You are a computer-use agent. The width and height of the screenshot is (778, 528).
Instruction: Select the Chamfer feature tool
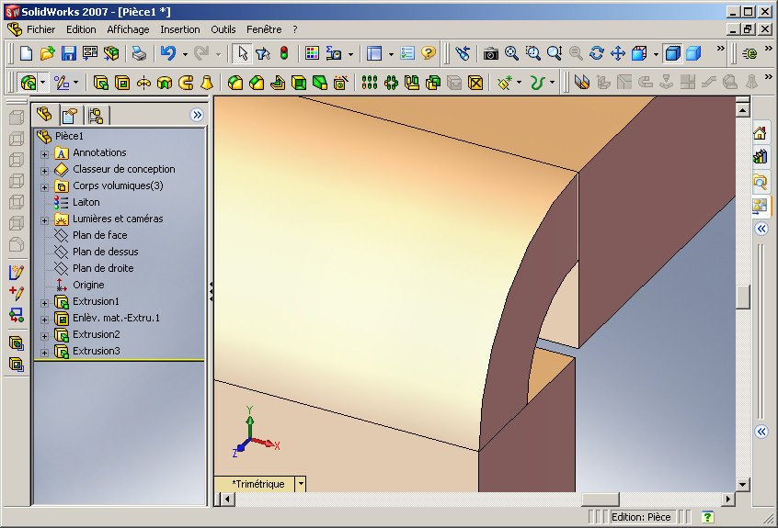tap(257, 83)
